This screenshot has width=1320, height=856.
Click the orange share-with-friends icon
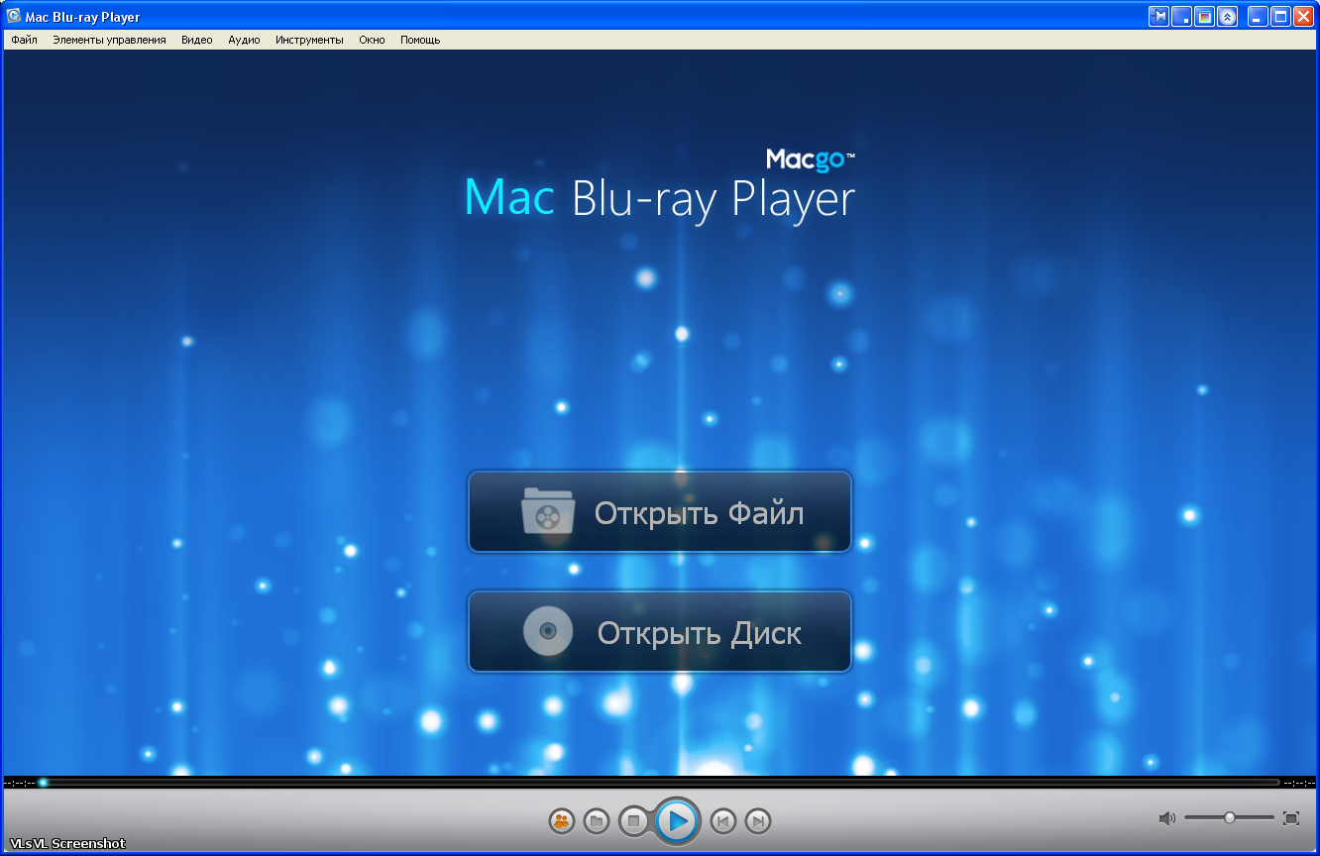pyautogui.click(x=562, y=821)
